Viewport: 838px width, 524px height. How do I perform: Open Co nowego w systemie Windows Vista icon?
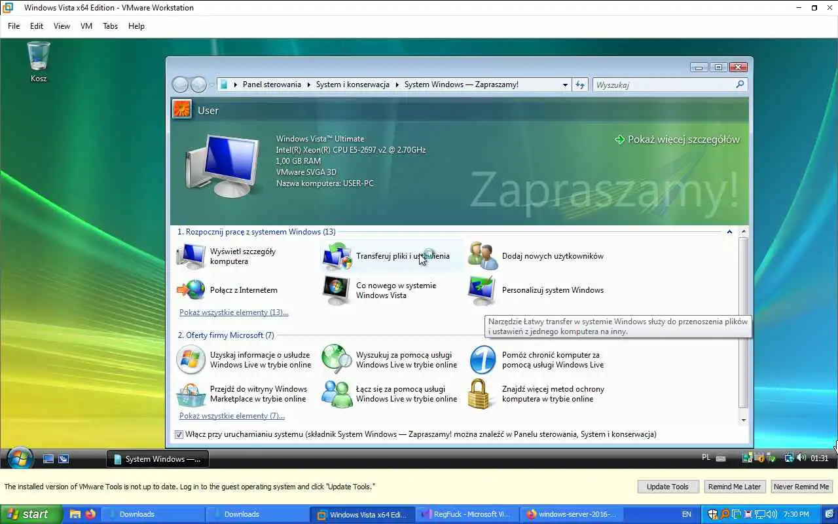(x=337, y=290)
